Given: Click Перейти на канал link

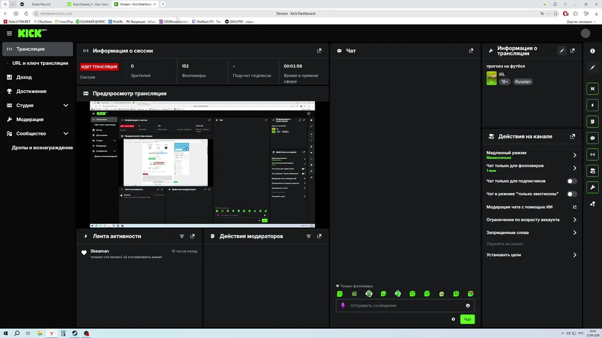Looking at the screenshot, I should 505,244.
